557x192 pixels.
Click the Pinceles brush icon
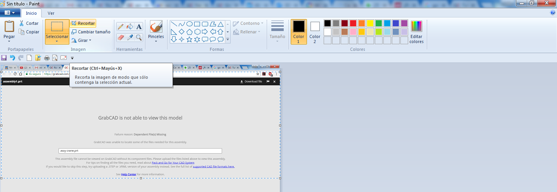coord(156,27)
